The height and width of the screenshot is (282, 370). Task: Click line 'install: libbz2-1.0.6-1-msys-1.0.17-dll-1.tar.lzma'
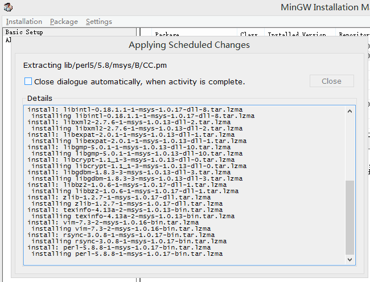tap(127, 185)
